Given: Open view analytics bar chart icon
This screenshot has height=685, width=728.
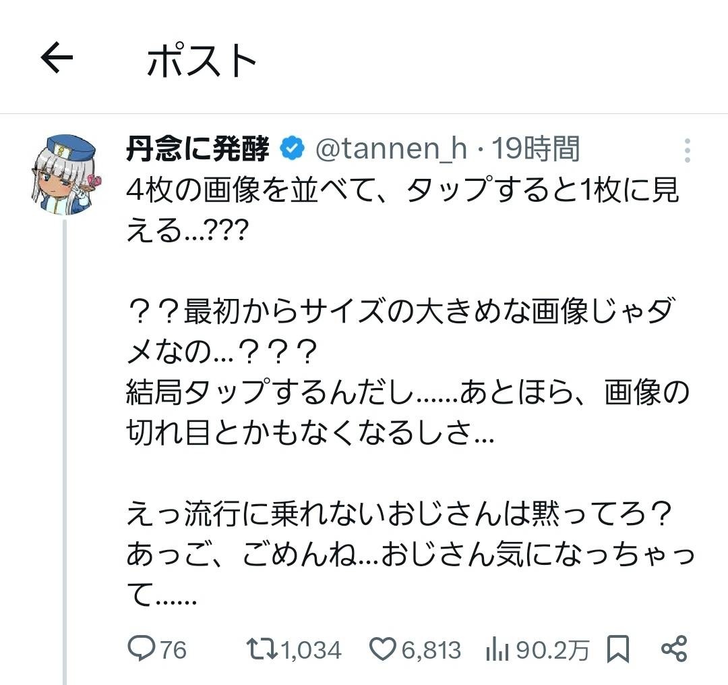Looking at the screenshot, I should [497, 650].
